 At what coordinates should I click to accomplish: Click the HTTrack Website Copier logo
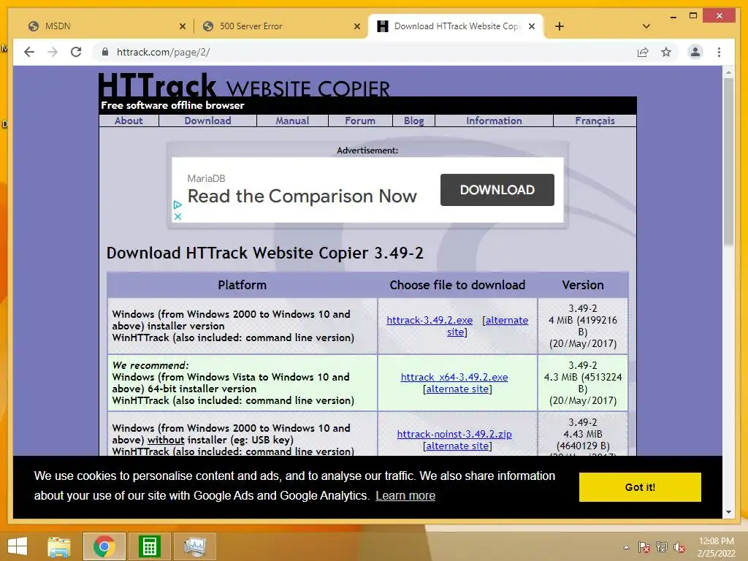244,86
